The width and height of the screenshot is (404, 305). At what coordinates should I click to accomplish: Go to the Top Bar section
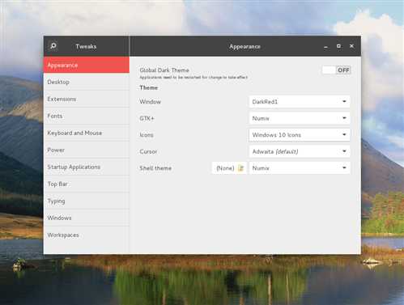click(x=87, y=184)
